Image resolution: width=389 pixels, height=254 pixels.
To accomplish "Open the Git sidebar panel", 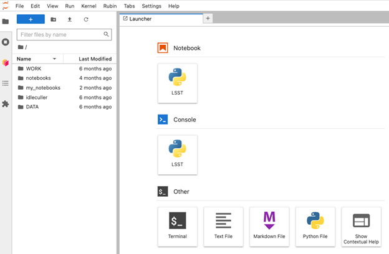I will (6, 63).
